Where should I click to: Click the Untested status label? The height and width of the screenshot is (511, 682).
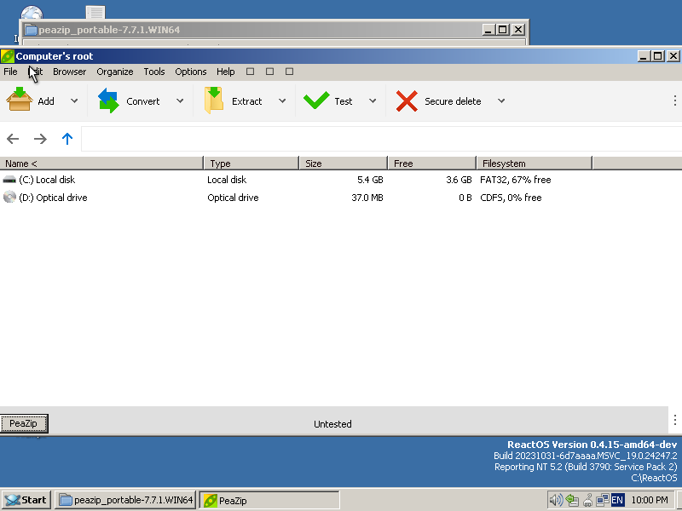click(332, 423)
